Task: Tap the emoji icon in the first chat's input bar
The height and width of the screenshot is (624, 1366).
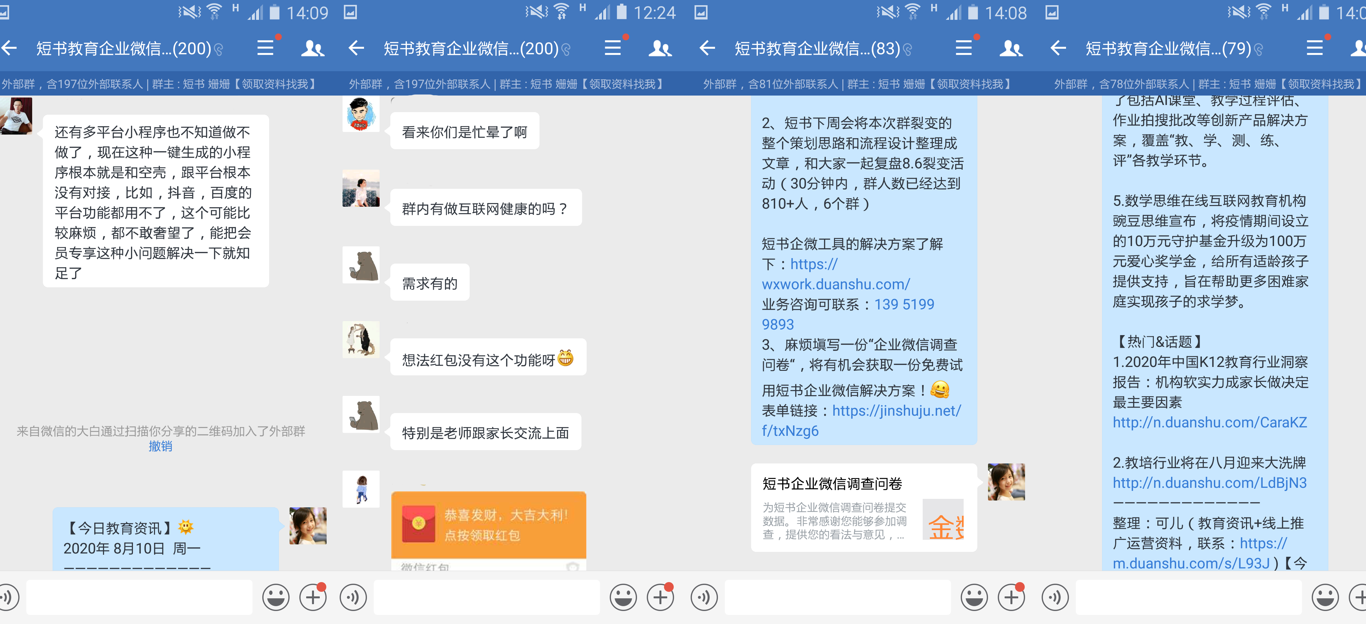Action: pos(276,597)
